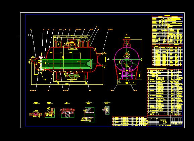The width and height of the screenshot is (194, 141).
Task: Click the nozzle detail with green rectangular base
Action: point(50,113)
